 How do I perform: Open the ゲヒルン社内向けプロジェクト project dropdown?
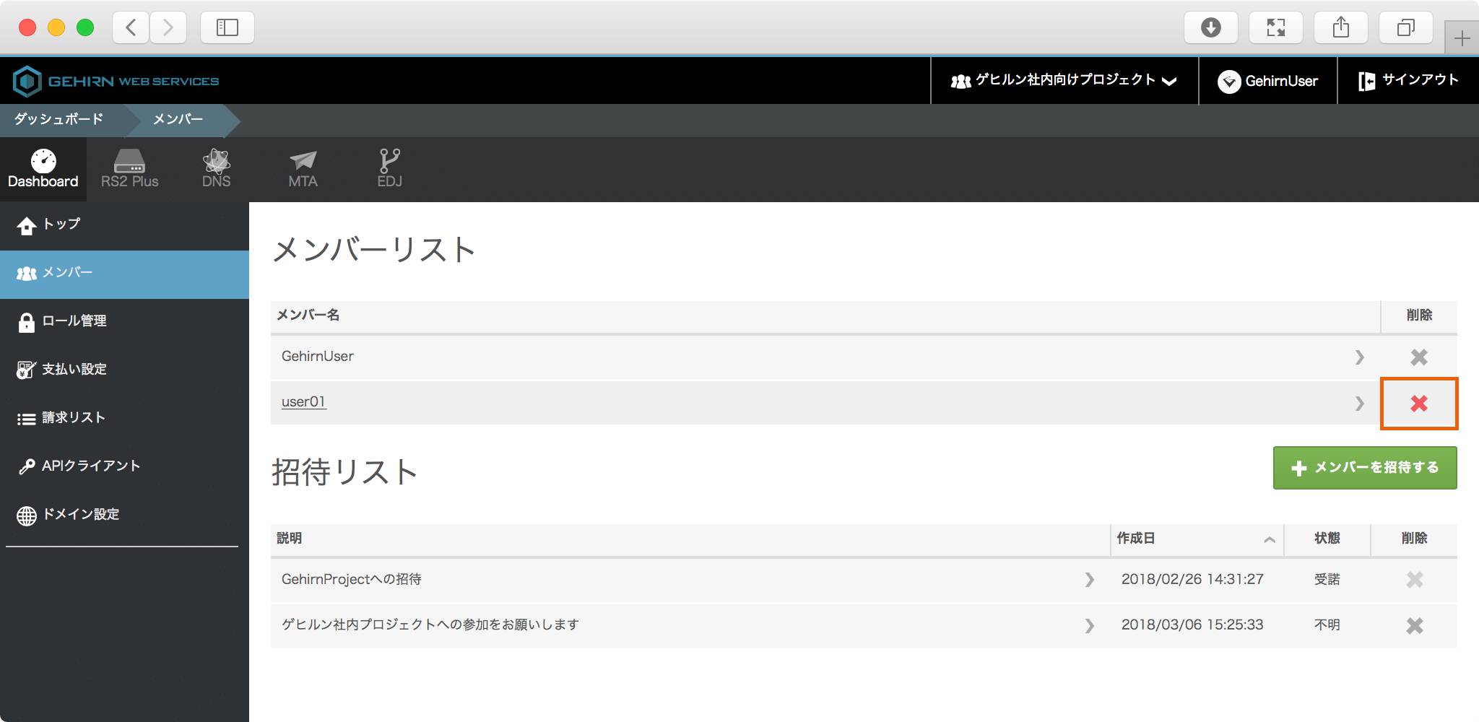click(1064, 81)
